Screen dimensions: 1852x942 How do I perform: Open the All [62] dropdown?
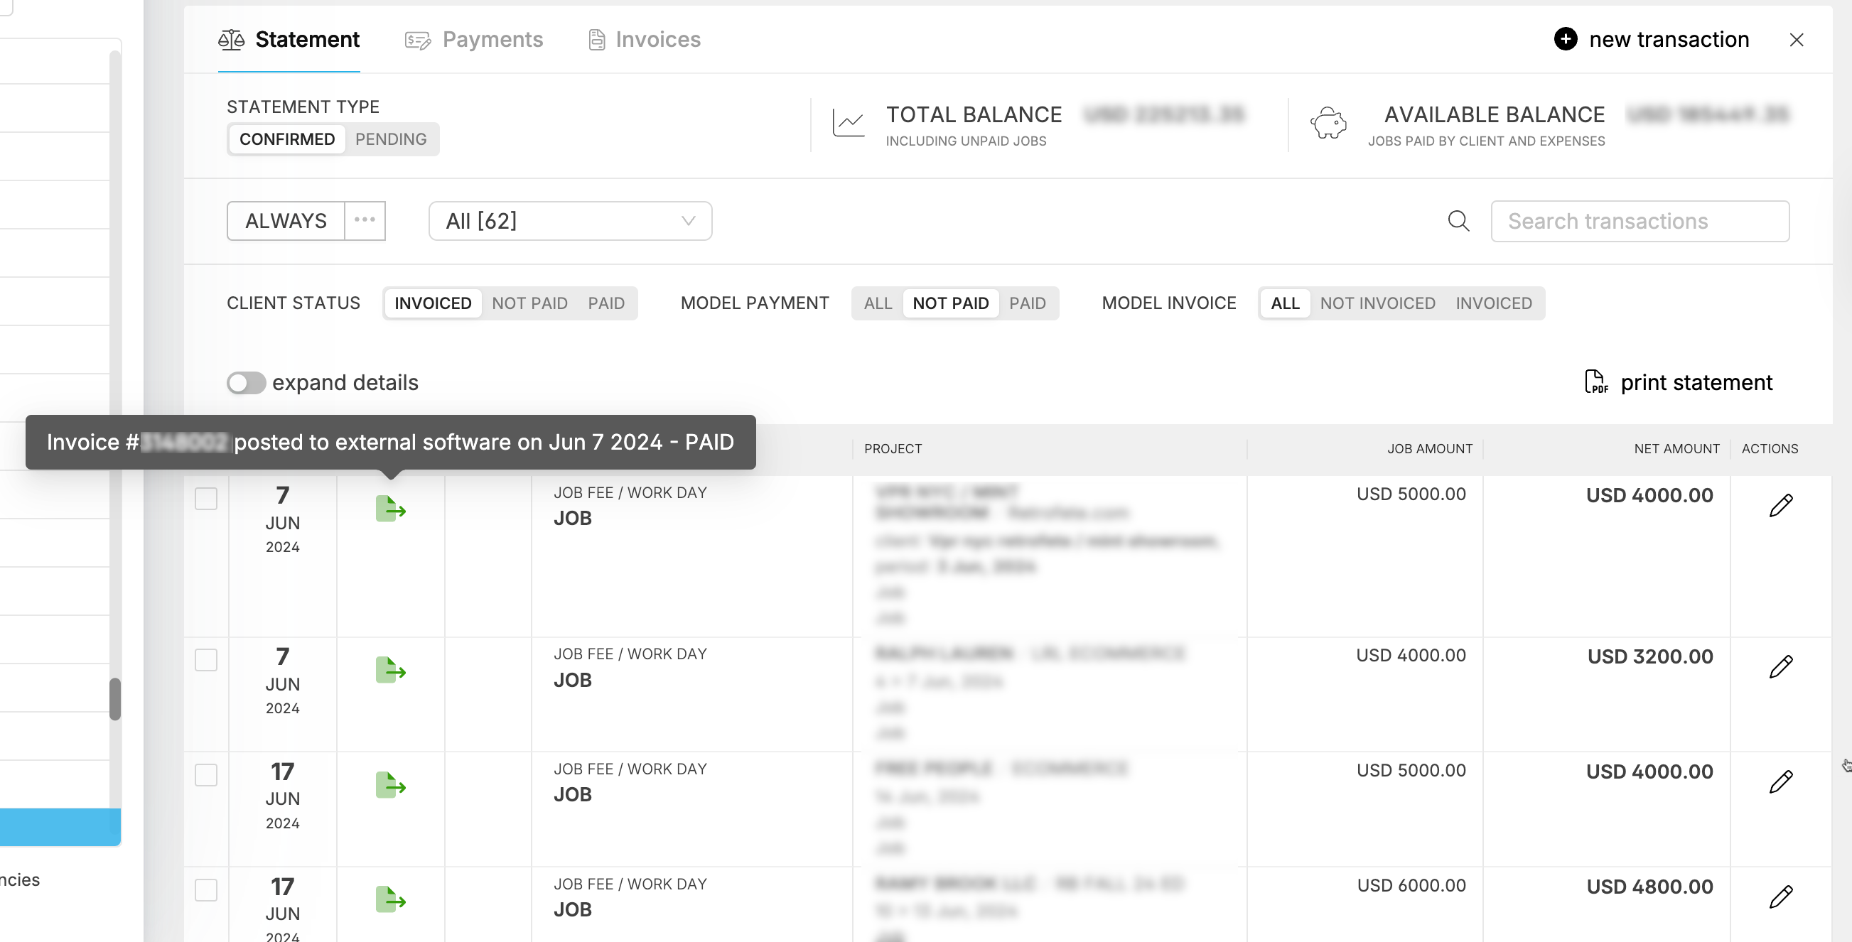[x=569, y=221]
